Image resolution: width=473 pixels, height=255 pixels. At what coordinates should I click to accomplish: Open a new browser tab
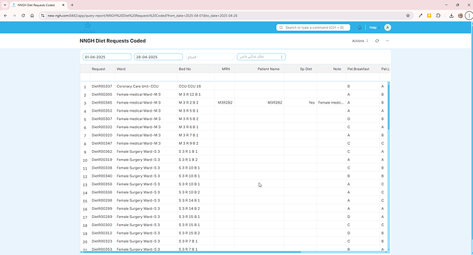click(72, 5)
